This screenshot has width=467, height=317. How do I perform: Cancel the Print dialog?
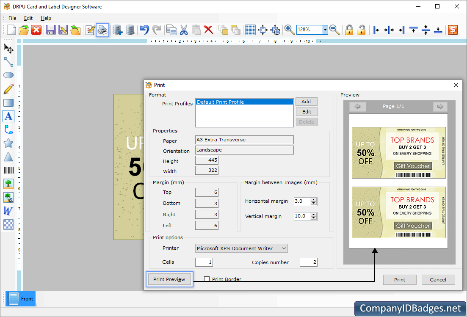tap(438, 280)
